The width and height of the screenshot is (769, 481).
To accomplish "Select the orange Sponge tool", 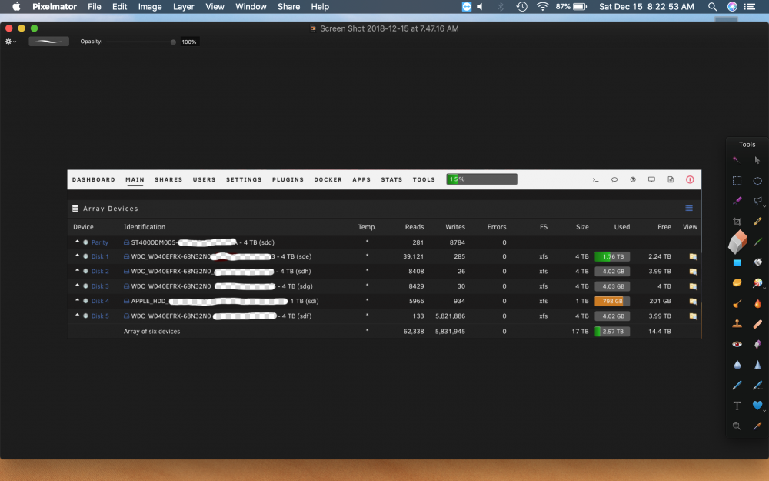I will tap(737, 282).
